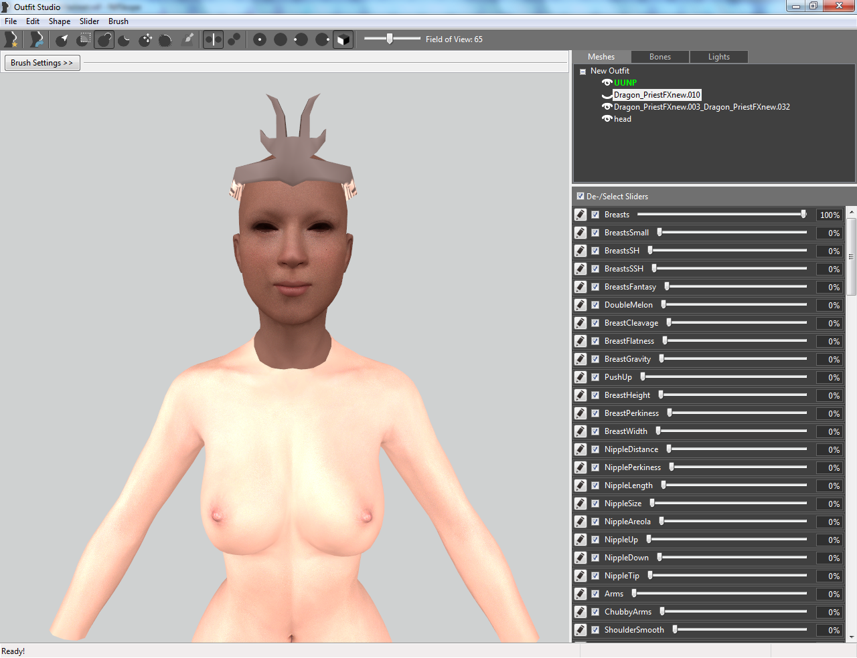Click pencil edit icon for BreastCleavage slider
Viewport: 857px width, 658px height.
click(x=580, y=323)
